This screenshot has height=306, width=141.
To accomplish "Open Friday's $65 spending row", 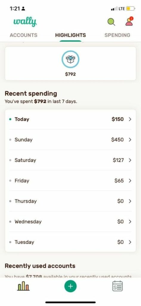I will point(70,181).
